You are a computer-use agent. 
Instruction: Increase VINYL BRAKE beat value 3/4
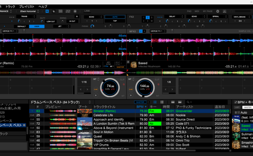click(245, 21)
